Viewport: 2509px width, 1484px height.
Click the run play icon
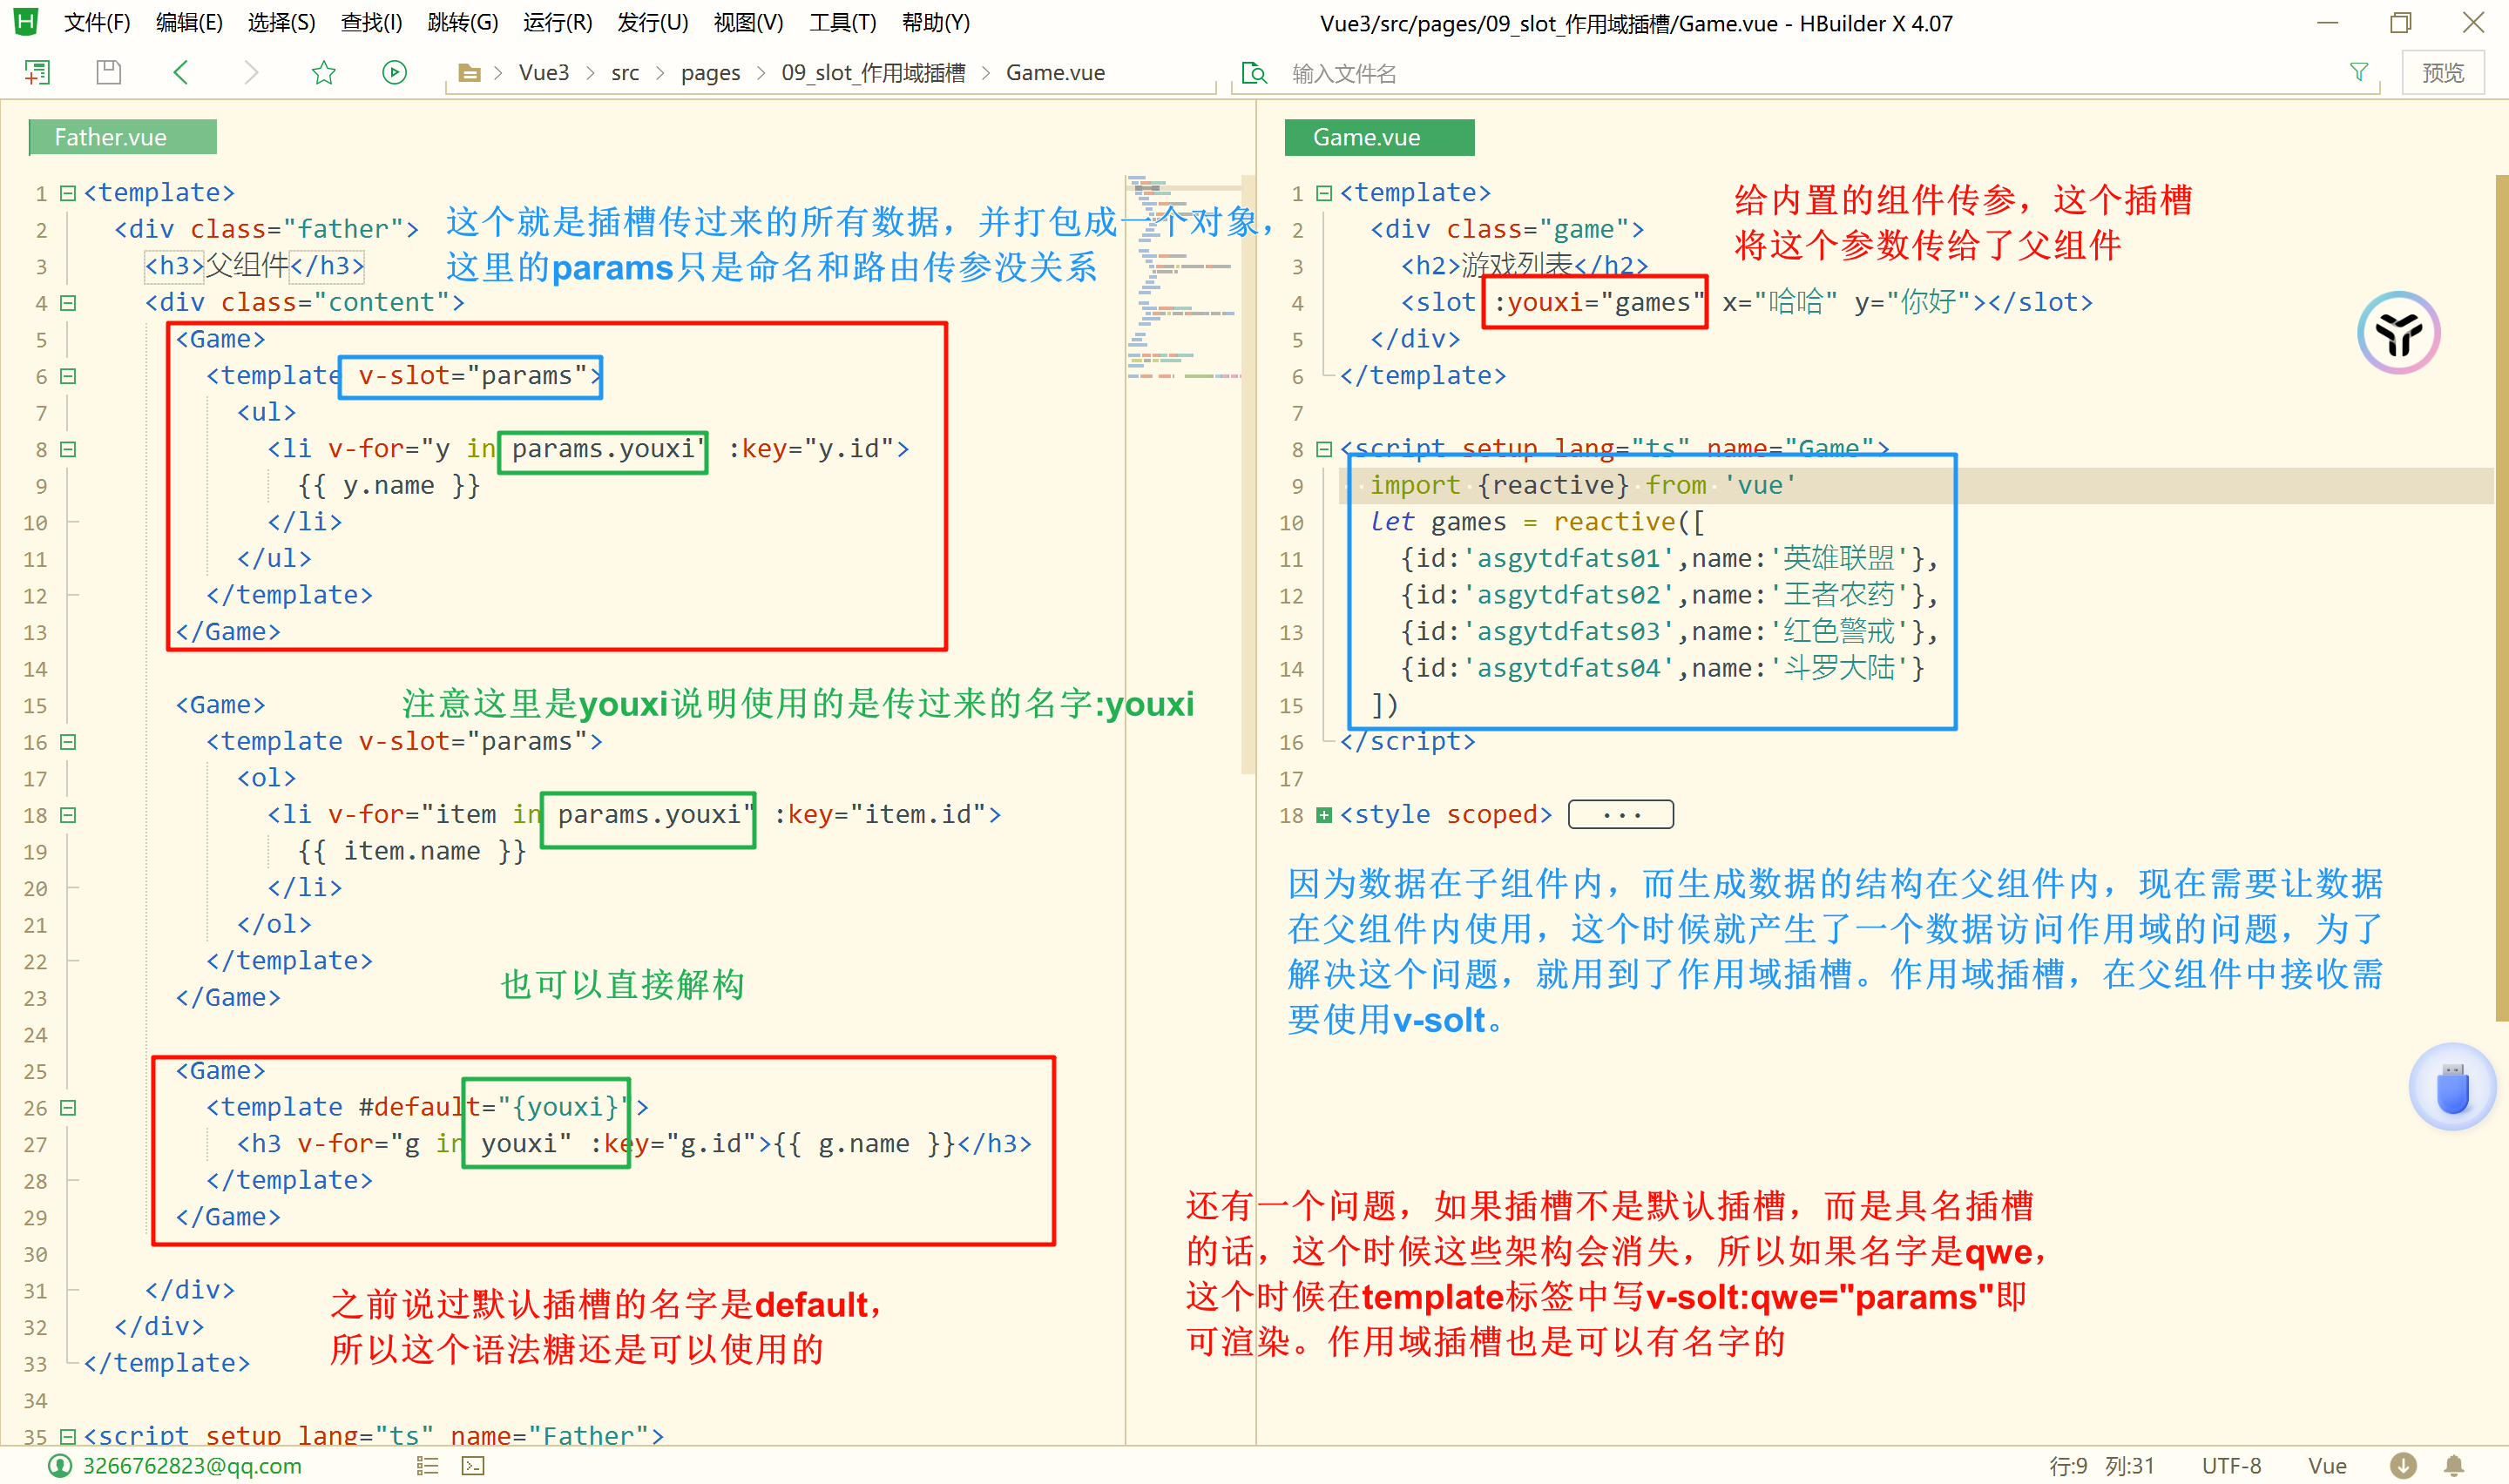[394, 72]
